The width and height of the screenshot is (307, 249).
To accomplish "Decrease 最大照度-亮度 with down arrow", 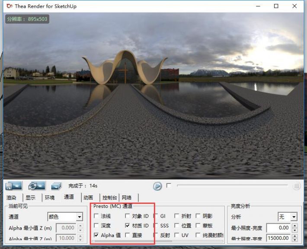I will tap(294, 240).
